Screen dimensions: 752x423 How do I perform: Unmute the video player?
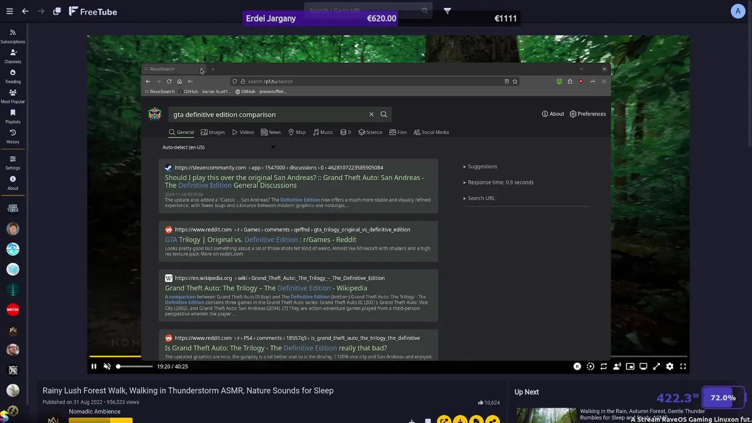pyautogui.click(x=107, y=367)
